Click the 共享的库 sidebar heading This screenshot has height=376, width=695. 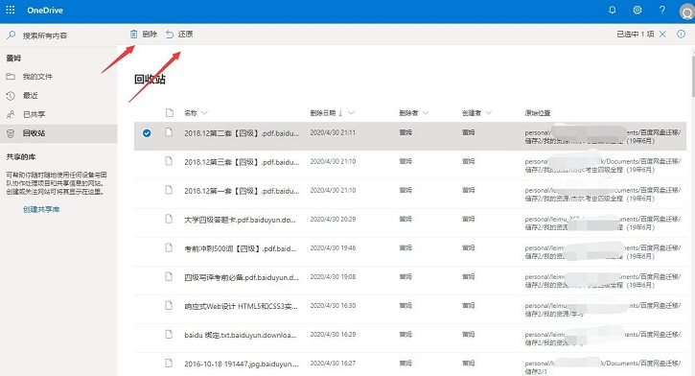tap(21, 157)
